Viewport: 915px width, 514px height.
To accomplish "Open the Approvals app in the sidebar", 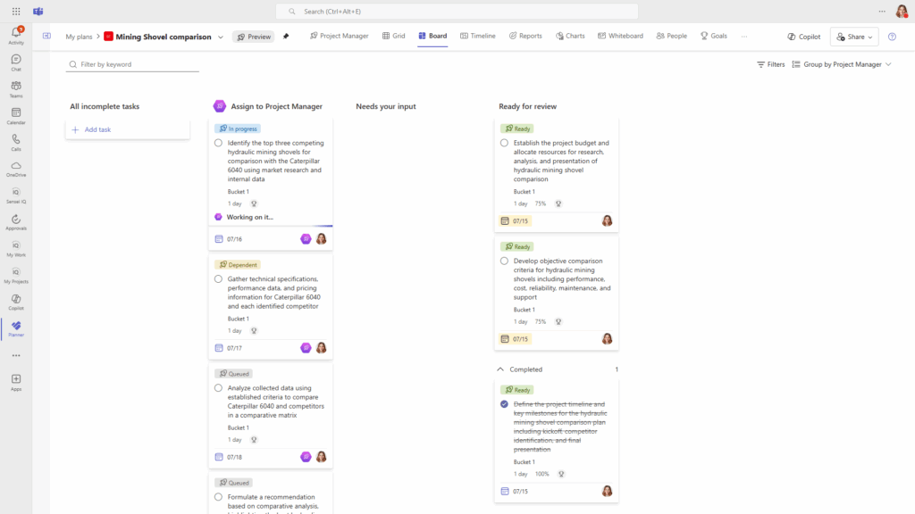I will [16, 222].
